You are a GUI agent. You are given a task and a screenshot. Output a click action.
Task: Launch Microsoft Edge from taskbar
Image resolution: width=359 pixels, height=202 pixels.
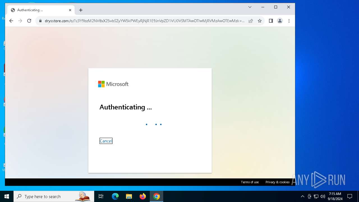pyautogui.click(x=115, y=196)
